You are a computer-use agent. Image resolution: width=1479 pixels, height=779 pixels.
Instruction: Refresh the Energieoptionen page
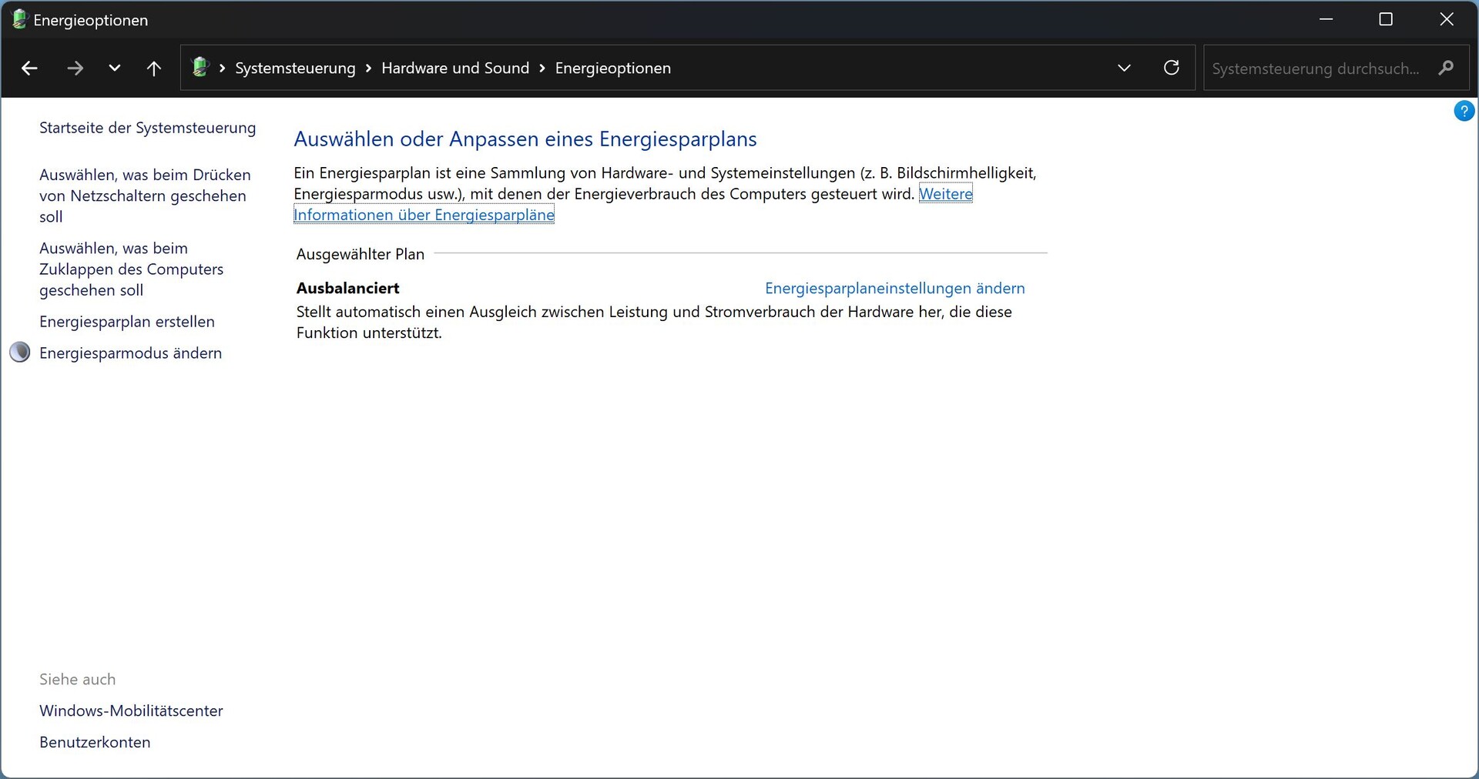click(x=1171, y=68)
